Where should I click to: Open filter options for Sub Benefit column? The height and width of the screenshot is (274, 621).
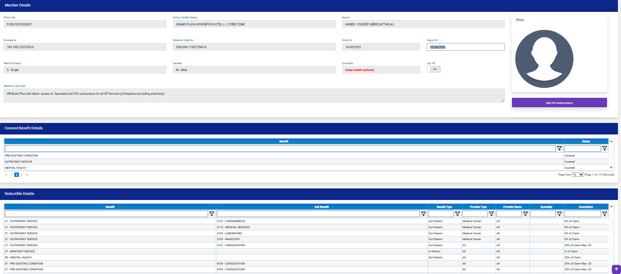tap(423, 214)
